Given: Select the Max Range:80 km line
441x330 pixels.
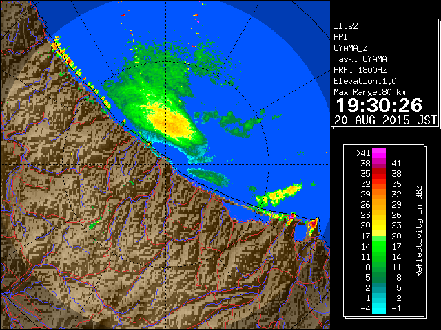Looking at the screenshot, I should click(369, 92).
